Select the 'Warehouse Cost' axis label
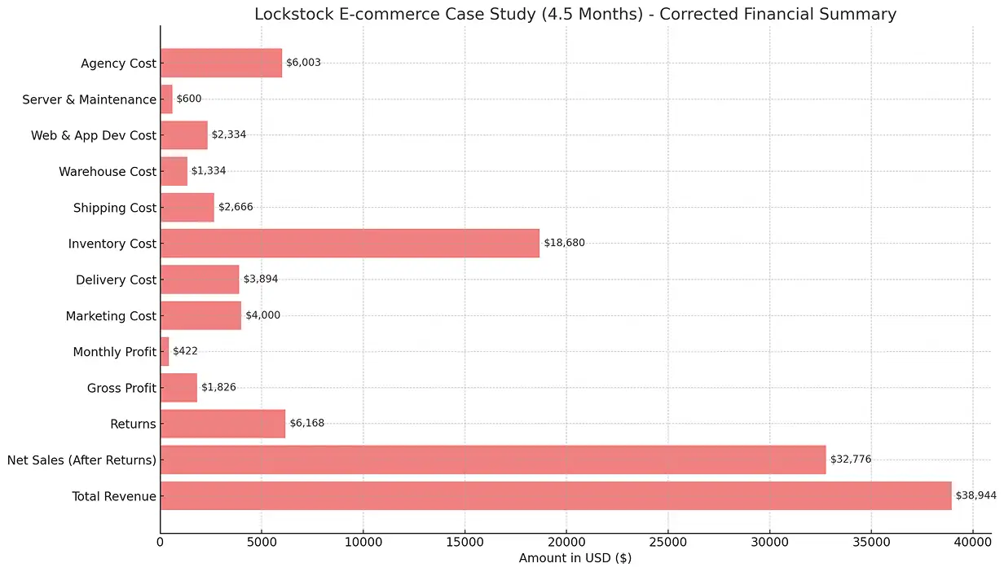Image resolution: width=1004 pixels, height=572 pixels. pos(108,171)
